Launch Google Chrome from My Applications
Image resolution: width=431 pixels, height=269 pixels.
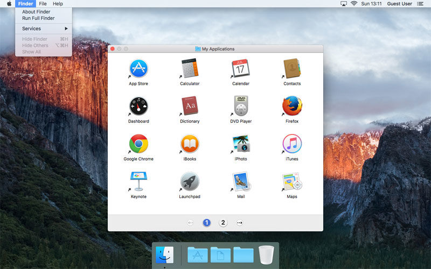click(x=138, y=144)
